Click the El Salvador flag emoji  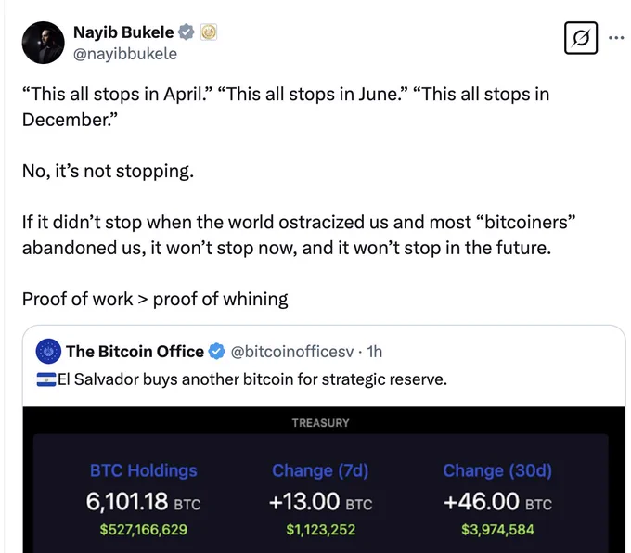[46, 379]
